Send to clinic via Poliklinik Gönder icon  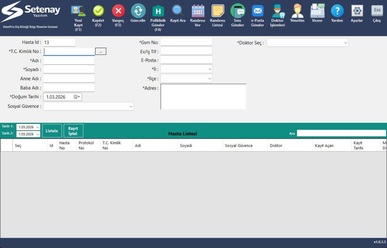pyautogui.click(x=158, y=11)
